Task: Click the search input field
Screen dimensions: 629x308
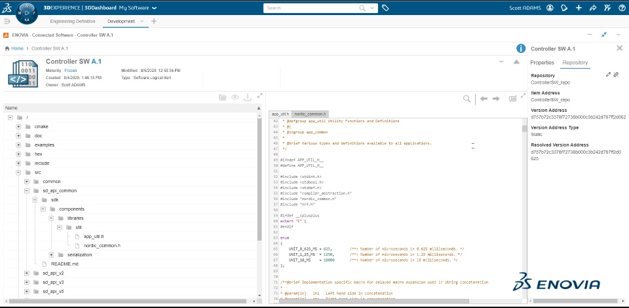Action: point(313,8)
